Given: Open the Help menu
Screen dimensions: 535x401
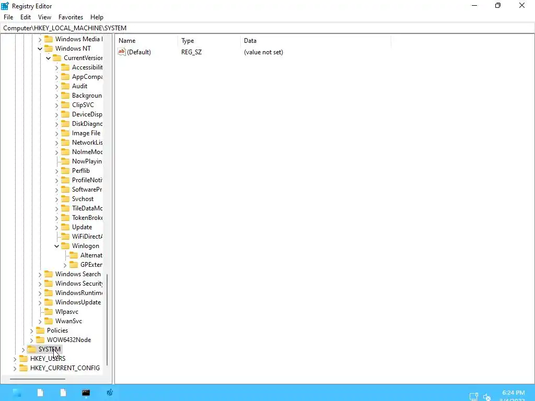Looking at the screenshot, I should [97, 17].
